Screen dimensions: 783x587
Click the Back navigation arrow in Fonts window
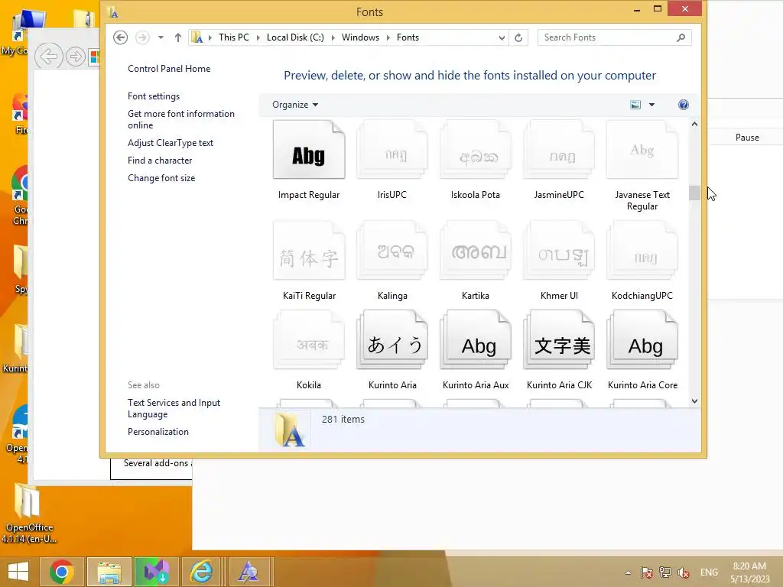click(x=120, y=37)
